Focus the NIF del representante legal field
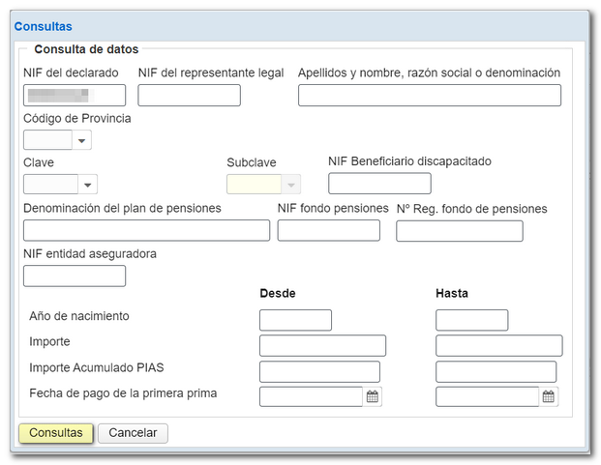 pyautogui.click(x=189, y=95)
